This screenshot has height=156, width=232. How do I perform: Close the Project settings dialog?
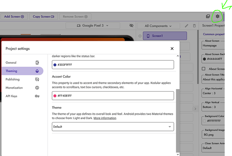coord(172,49)
